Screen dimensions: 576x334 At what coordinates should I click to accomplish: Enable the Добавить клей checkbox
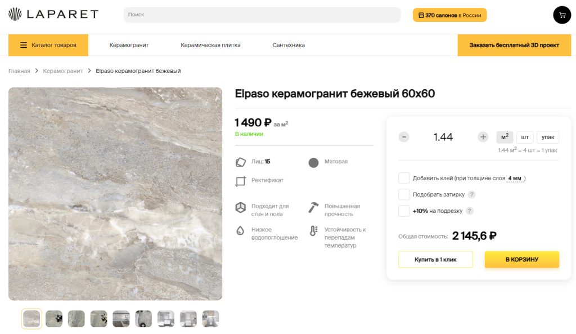(x=404, y=178)
